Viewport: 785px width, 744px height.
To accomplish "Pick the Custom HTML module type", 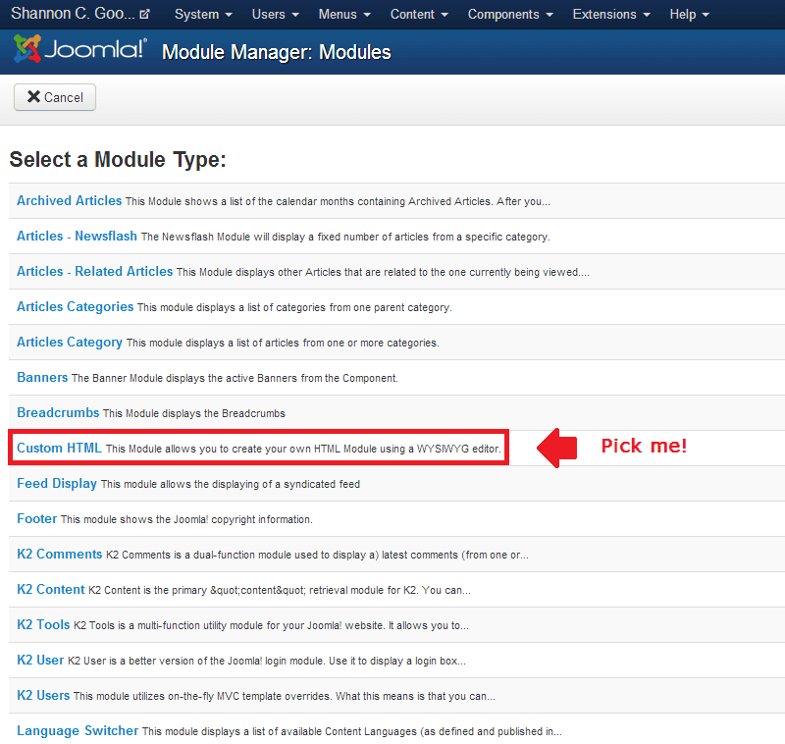I will pos(59,449).
